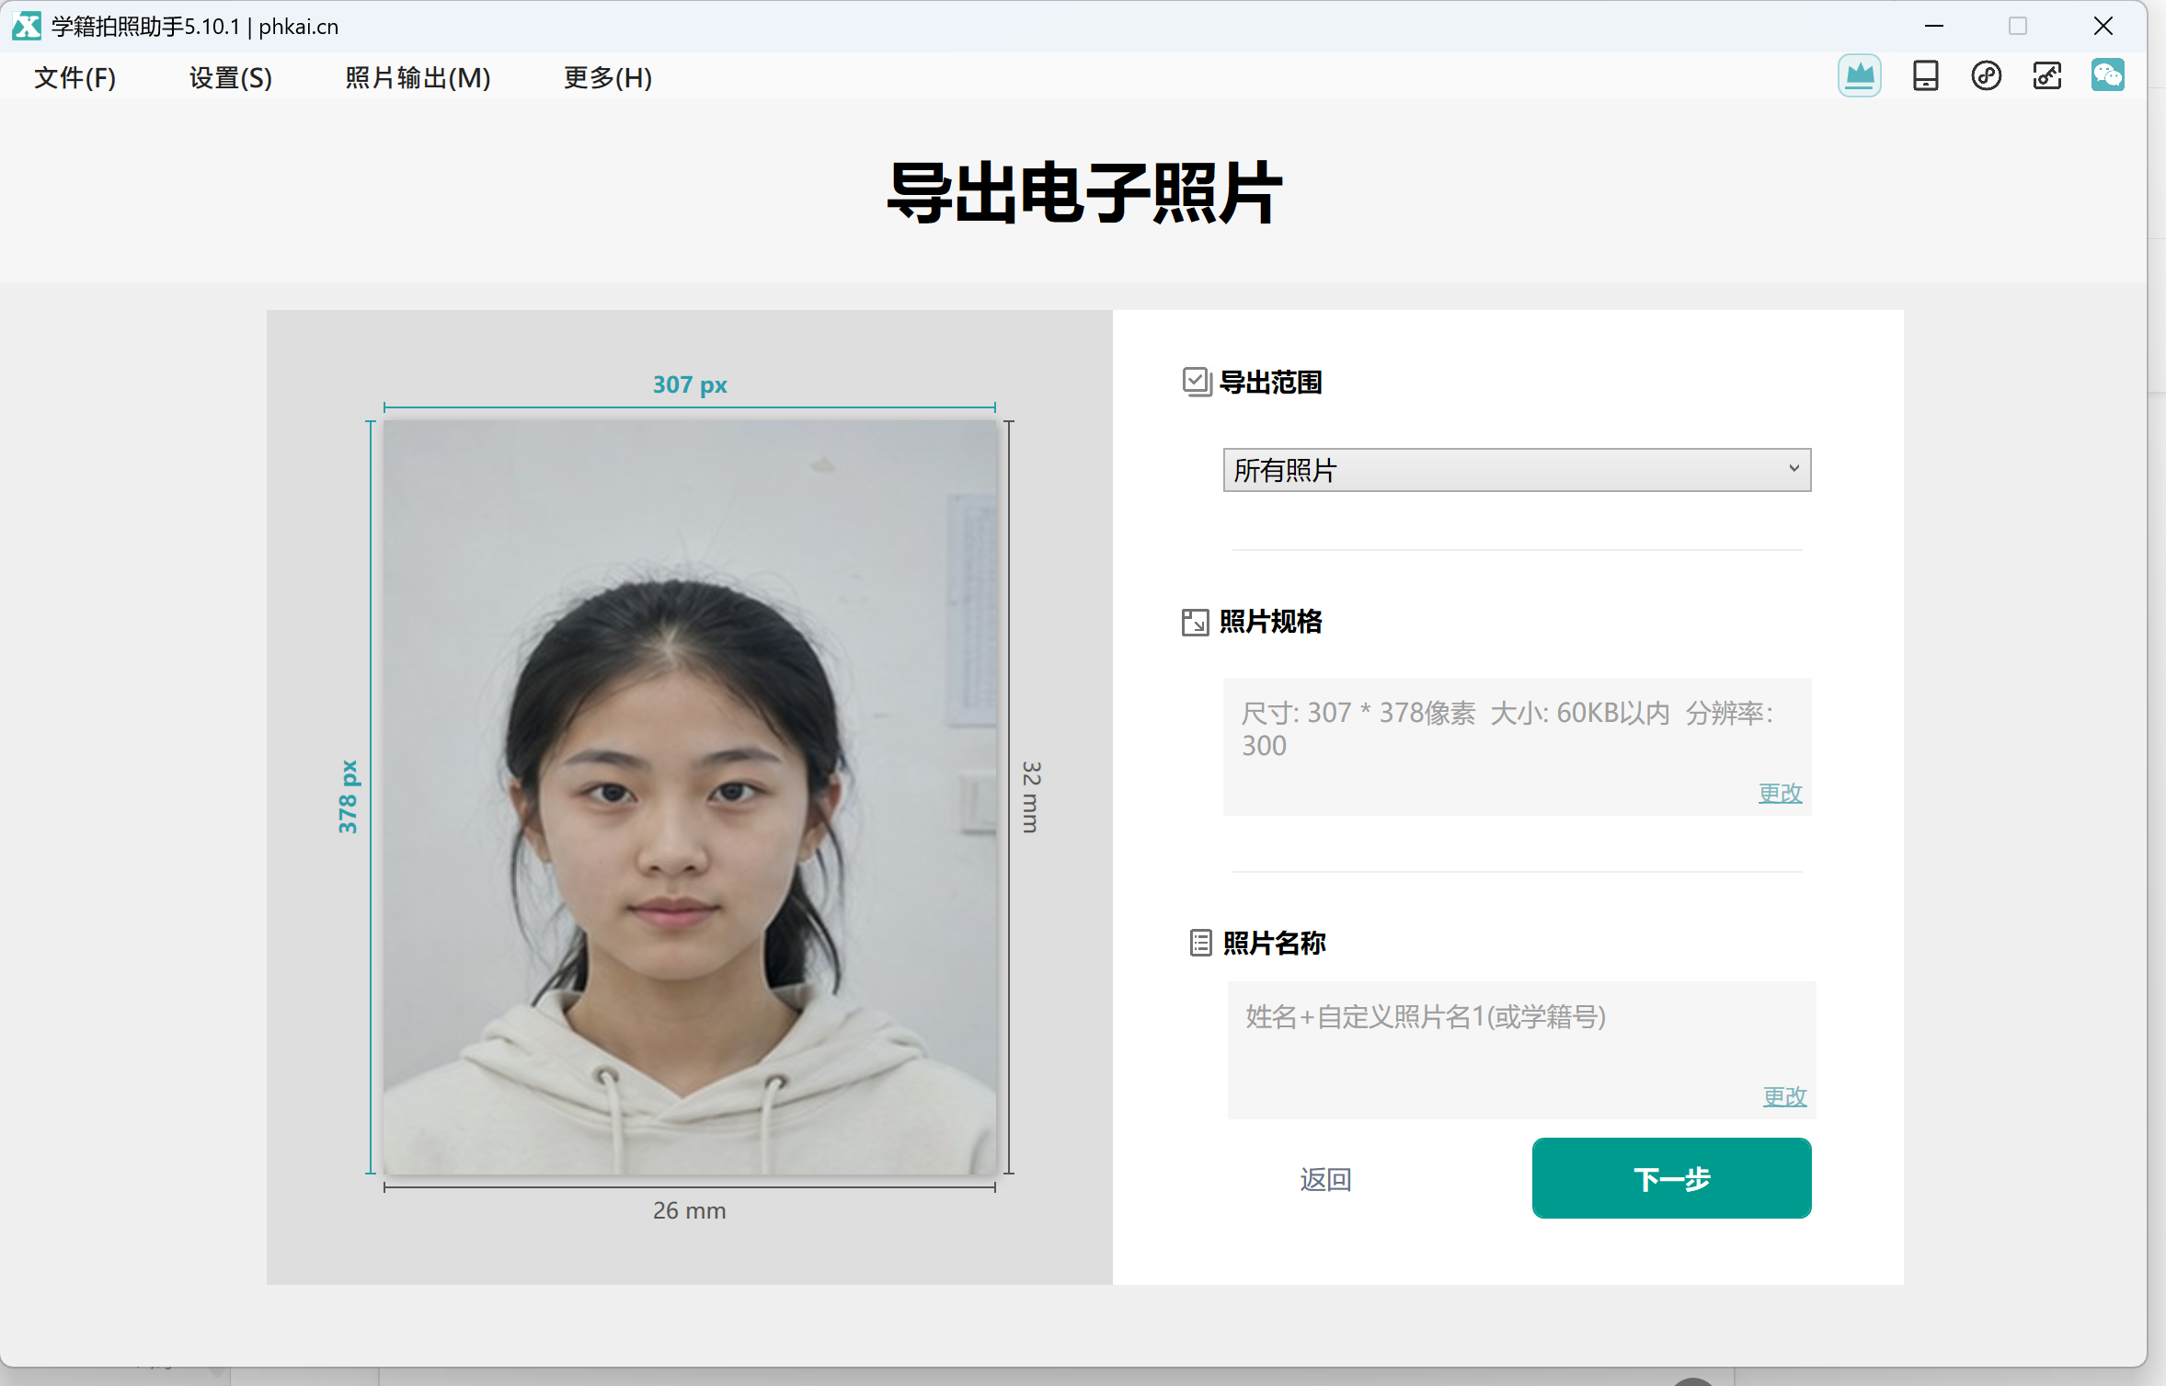Screen dimensions: 2166x1386
Task: Open the 照片输出(M) menu
Action: point(418,77)
